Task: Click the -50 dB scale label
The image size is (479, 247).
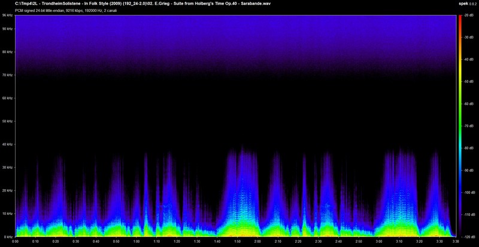Action: click(469, 82)
